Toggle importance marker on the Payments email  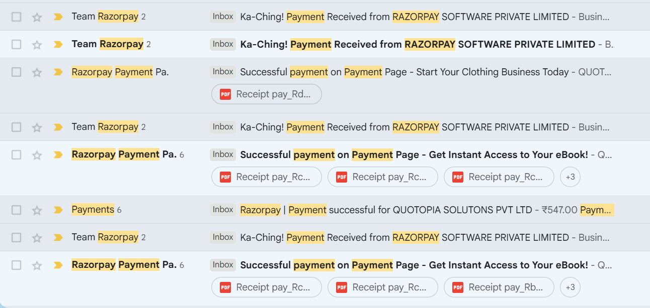[58, 210]
